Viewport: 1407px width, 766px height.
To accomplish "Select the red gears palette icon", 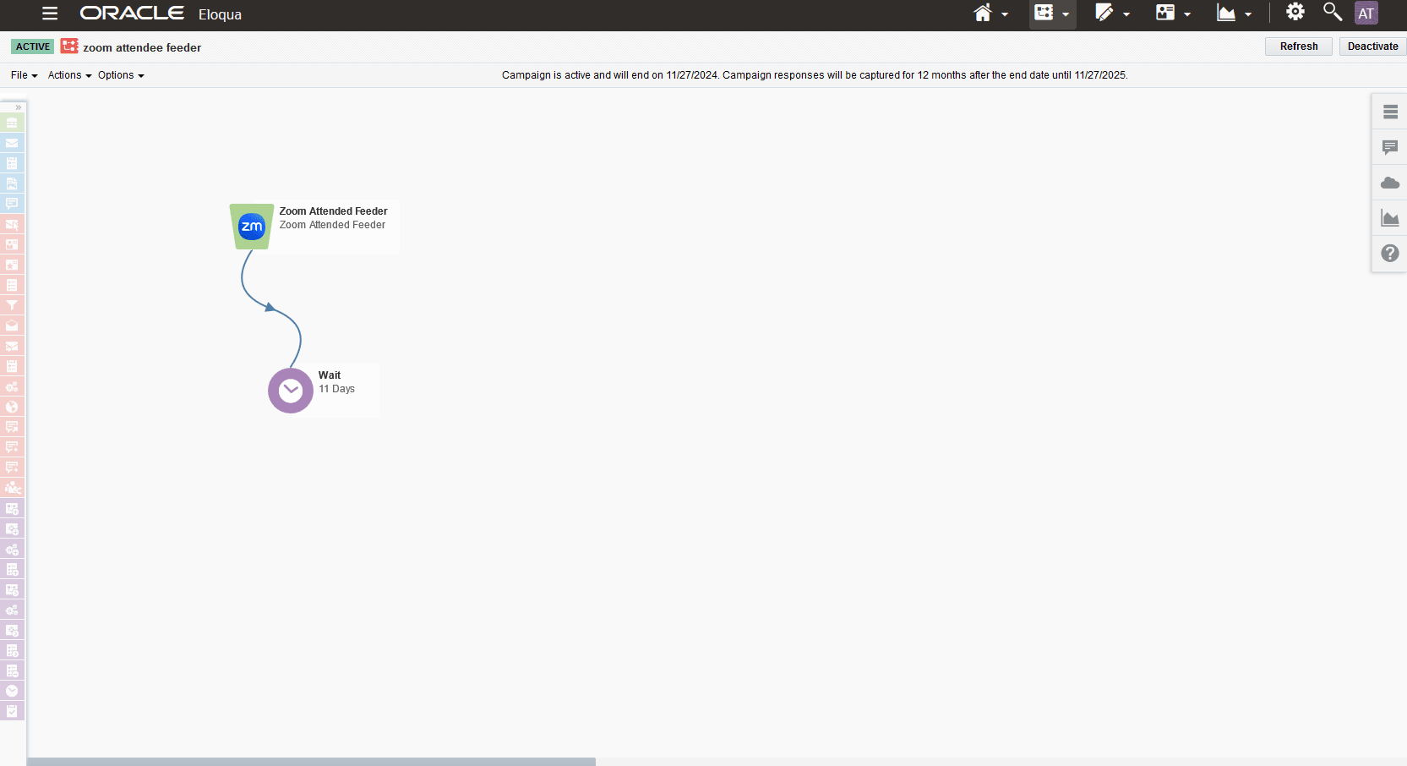I will point(12,386).
